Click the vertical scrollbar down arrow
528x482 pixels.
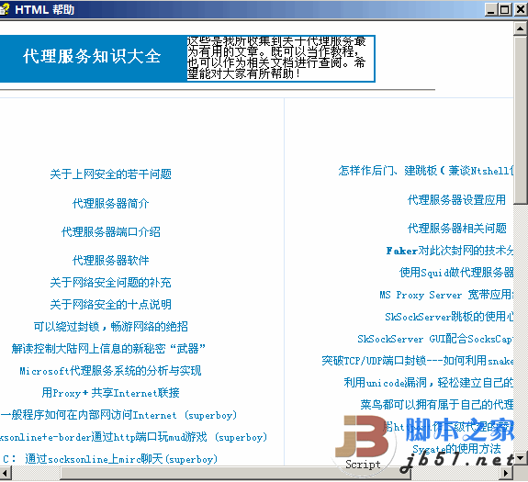click(x=521, y=458)
